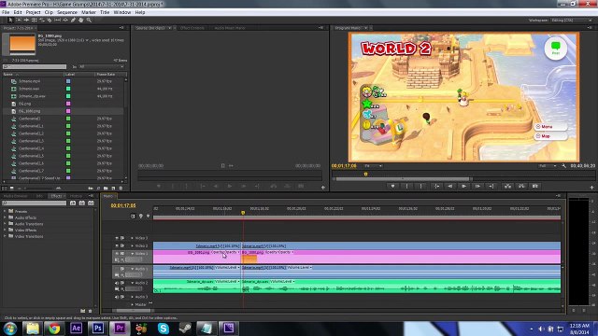The height and width of the screenshot is (336, 598).
Task: Step forward one frame in Program Monitor
Action: pos(477,186)
